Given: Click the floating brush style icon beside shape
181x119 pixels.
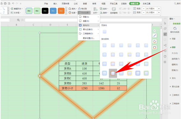Looking at the screenshot, I should [155, 36].
